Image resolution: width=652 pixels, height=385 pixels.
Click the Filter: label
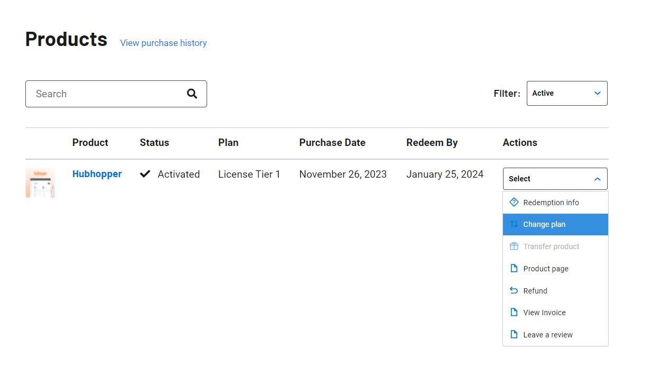coord(507,93)
